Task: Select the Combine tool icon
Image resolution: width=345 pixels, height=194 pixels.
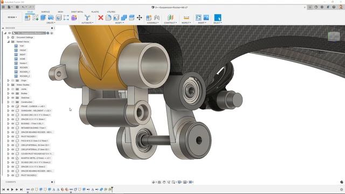Action: (x=124, y=18)
